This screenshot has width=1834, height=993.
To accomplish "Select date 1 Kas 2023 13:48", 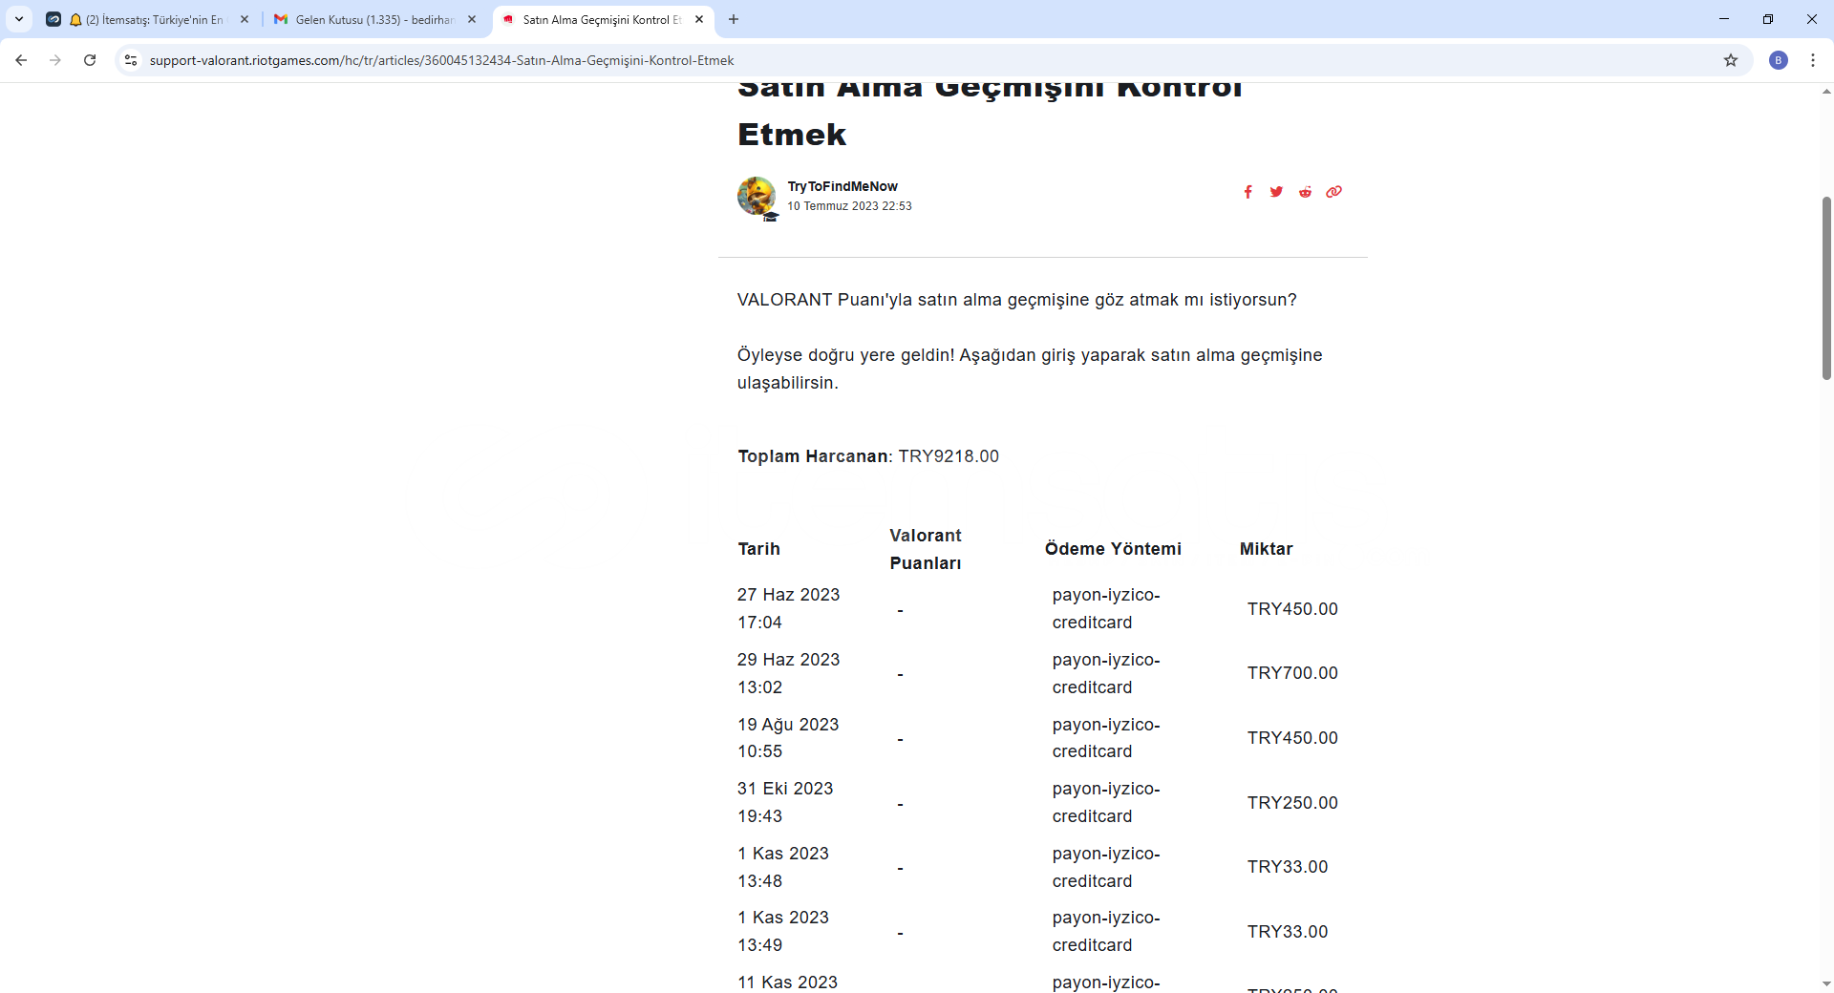I will tap(783, 867).
